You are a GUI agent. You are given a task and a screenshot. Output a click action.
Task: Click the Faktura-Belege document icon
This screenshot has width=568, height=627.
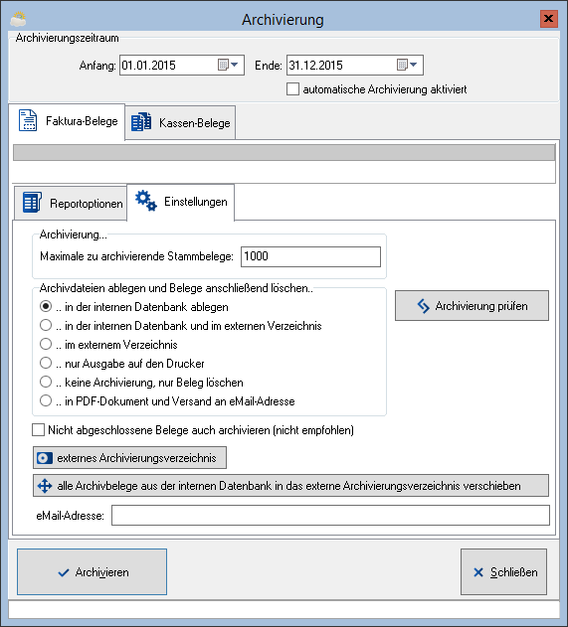(28, 120)
